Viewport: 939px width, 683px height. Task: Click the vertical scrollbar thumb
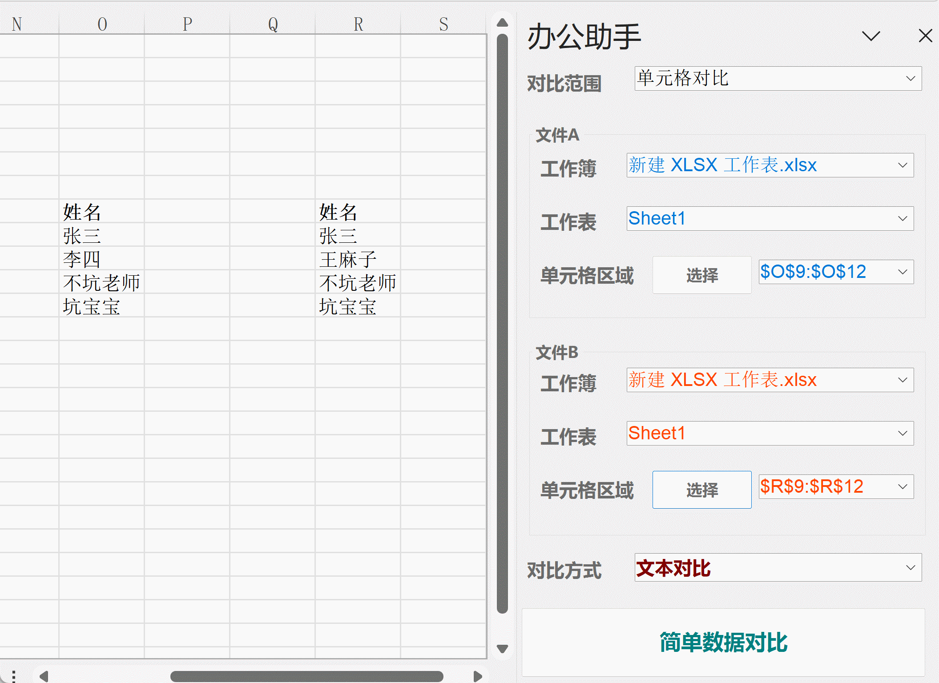click(x=502, y=323)
